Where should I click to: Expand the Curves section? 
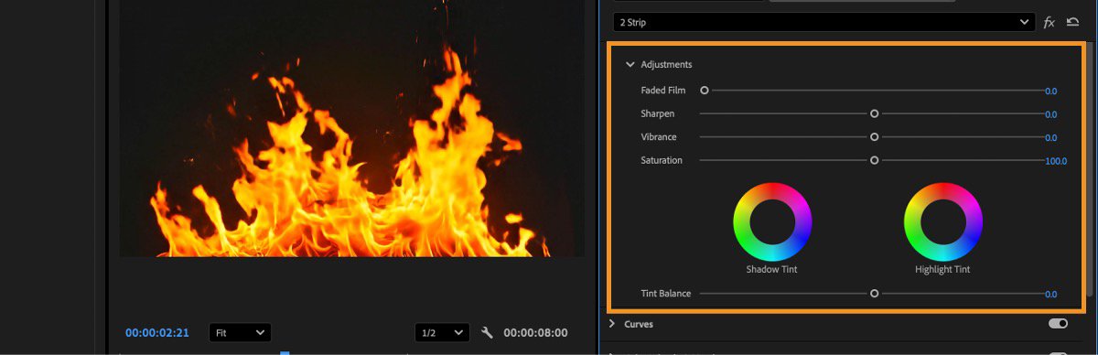[612, 324]
